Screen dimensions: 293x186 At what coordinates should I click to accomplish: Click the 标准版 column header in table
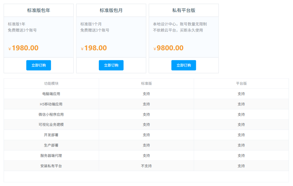146,83
